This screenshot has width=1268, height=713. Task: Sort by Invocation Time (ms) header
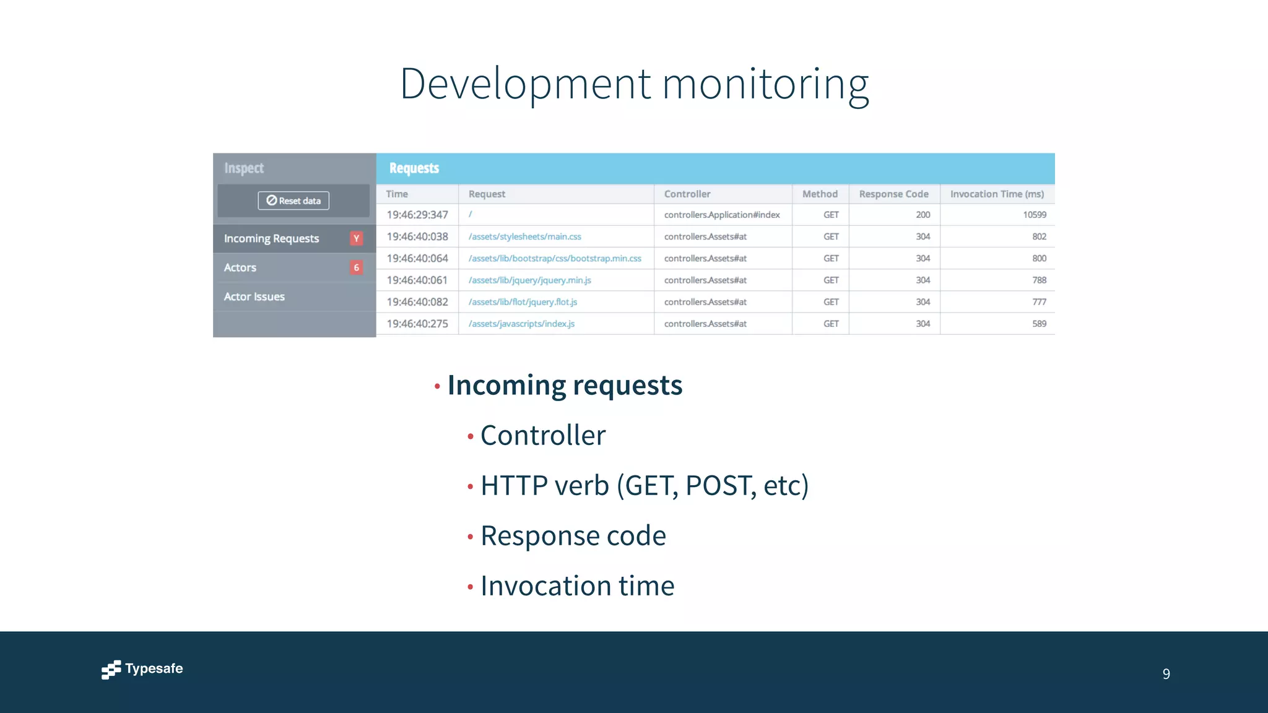tap(997, 194)
